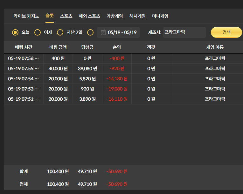Click the 베팅 시간 column header
Screen dimensions: 243x194
click(x=24, y=47)
